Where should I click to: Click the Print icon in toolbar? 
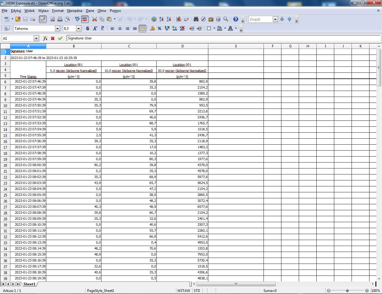[x=60, y=19]
